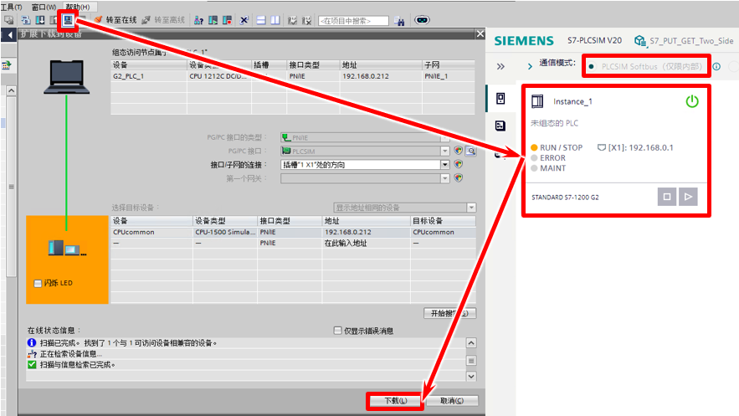Click 192.168.0.212 address in top table
739x416 pixels.
(366, 76)
